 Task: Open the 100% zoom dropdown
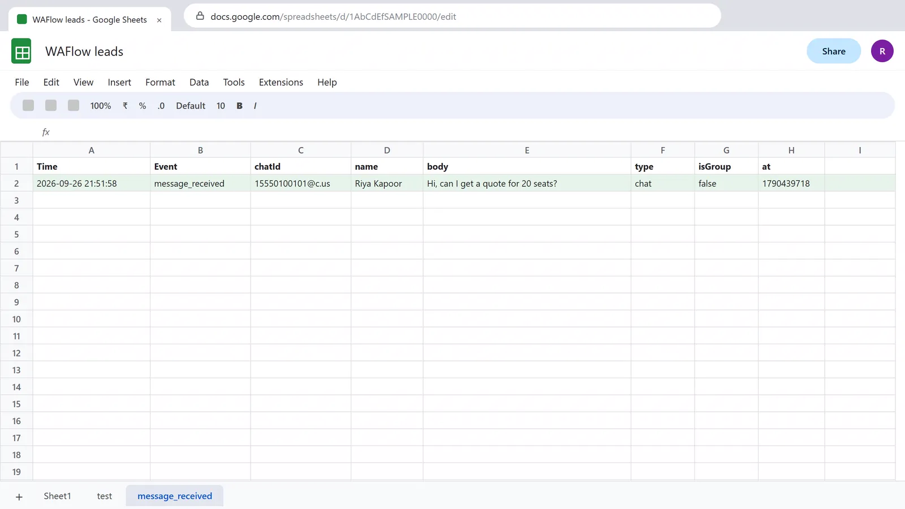[101, 106]
